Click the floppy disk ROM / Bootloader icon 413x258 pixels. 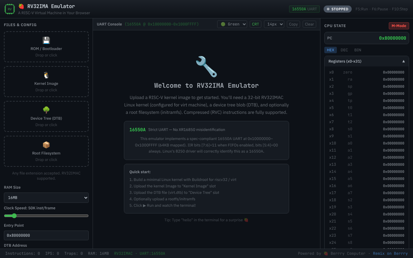(x=46, y=40)
